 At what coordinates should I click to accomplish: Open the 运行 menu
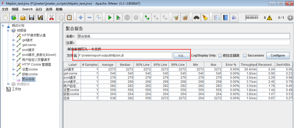[x=39, y=9]
